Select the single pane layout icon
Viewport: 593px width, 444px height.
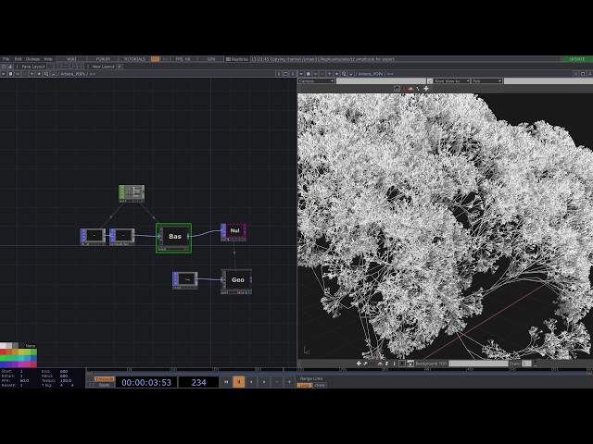pos(51,67)
